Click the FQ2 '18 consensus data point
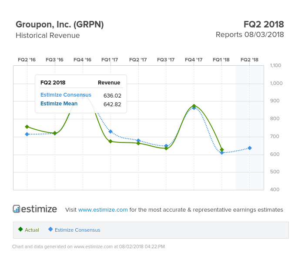The width and height of the screenshot is (298, 270). click(250, 148)
